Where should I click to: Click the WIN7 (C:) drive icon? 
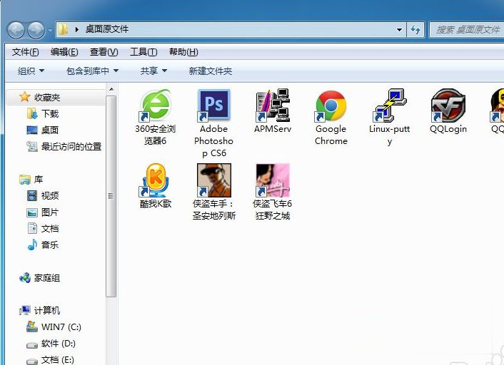(x=32, y=327)
